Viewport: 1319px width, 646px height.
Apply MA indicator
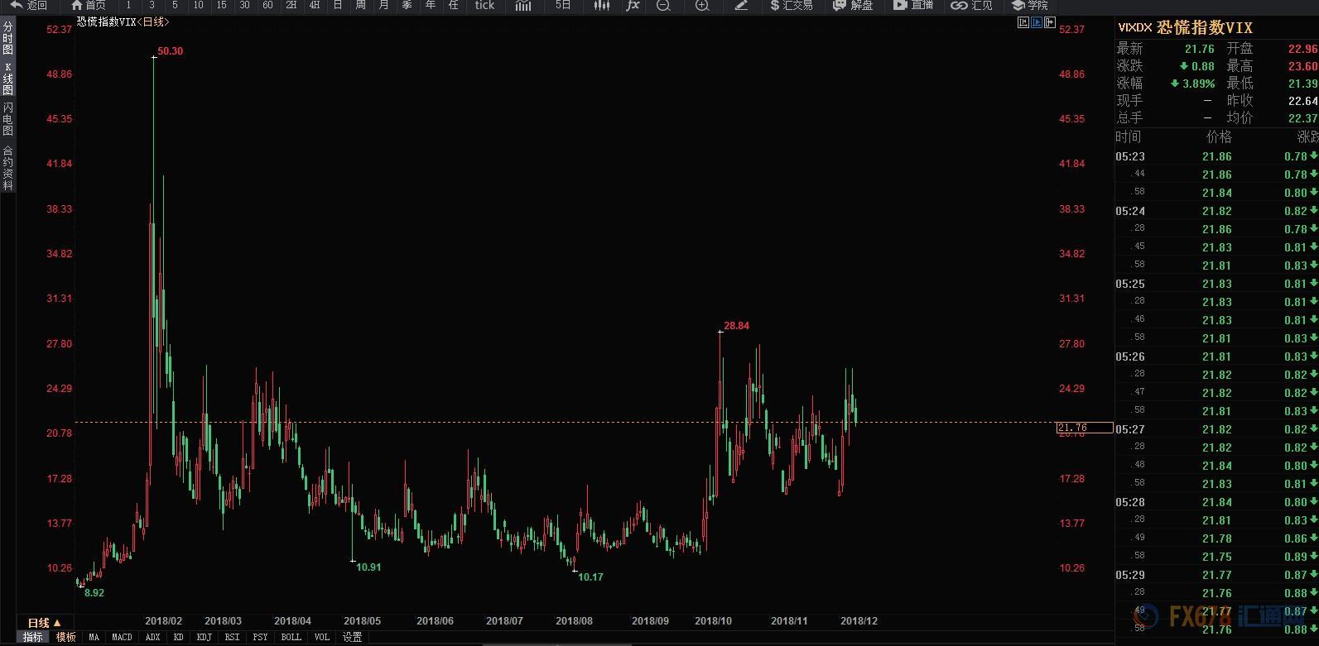click(x=94, y=637)
